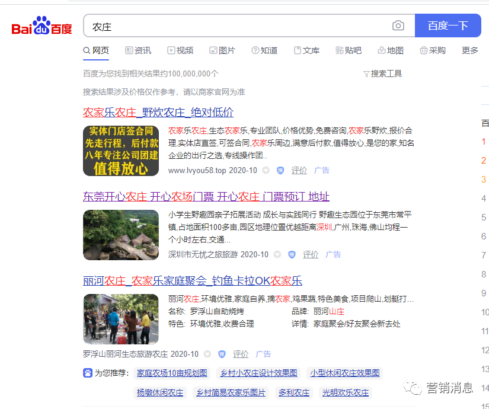Click 广告 label in 深圳市无忧之旅旅游 result

333,254
